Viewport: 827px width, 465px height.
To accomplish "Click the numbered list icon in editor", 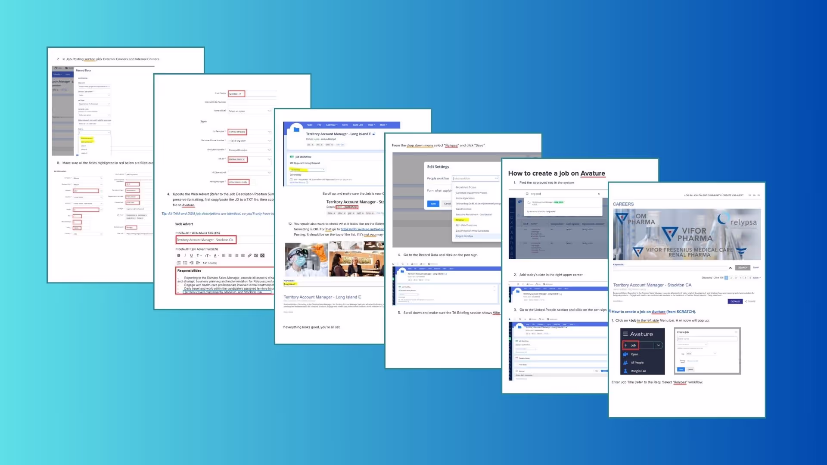I will [x=179, y=263].
